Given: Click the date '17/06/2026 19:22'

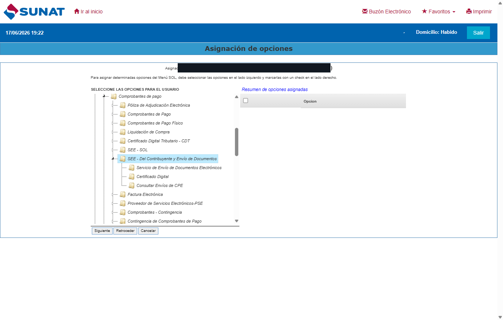Looking at the screenshot, I should coord(25,33).
